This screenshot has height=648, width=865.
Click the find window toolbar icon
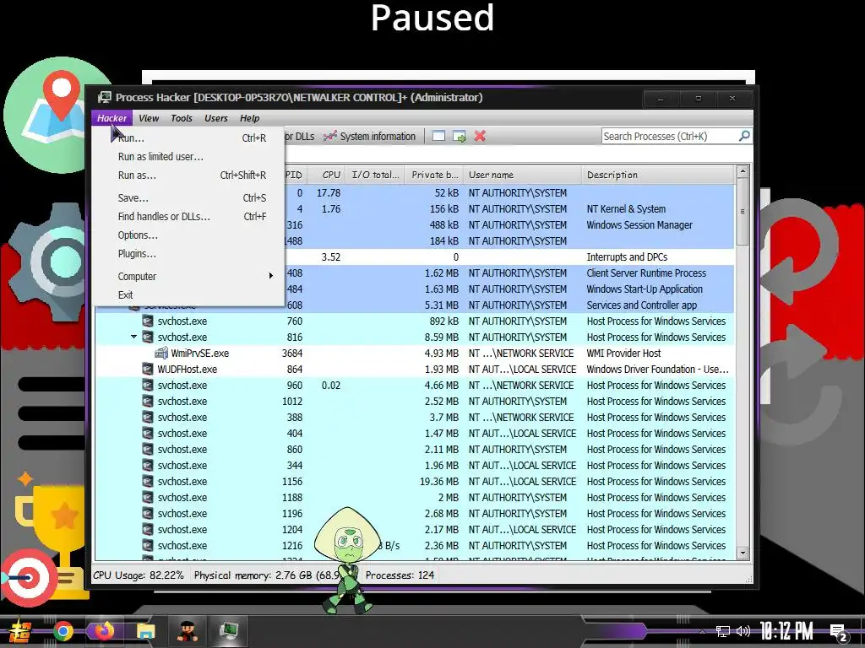pyautogui.click(x=438, y=136)
